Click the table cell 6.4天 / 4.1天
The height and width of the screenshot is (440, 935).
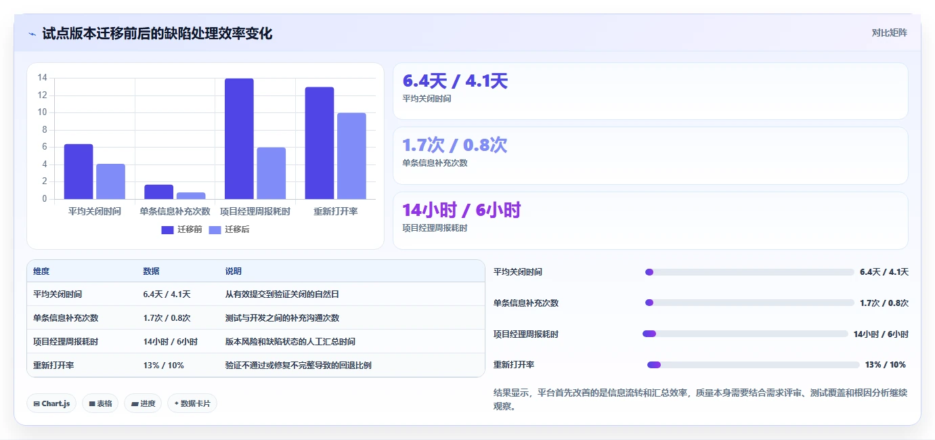[167, 294]
